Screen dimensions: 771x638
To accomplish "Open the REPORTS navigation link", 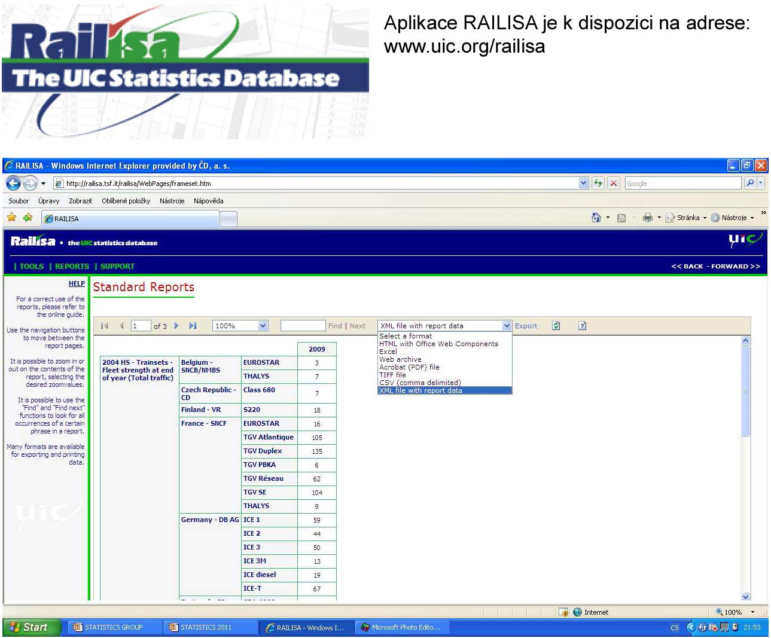I will click(72, 267).
